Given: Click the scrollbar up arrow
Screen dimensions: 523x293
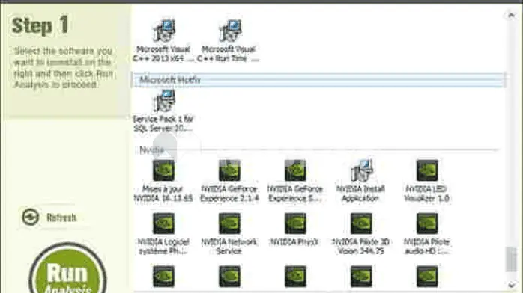Looking at the screenshot, I should point(511,15).
